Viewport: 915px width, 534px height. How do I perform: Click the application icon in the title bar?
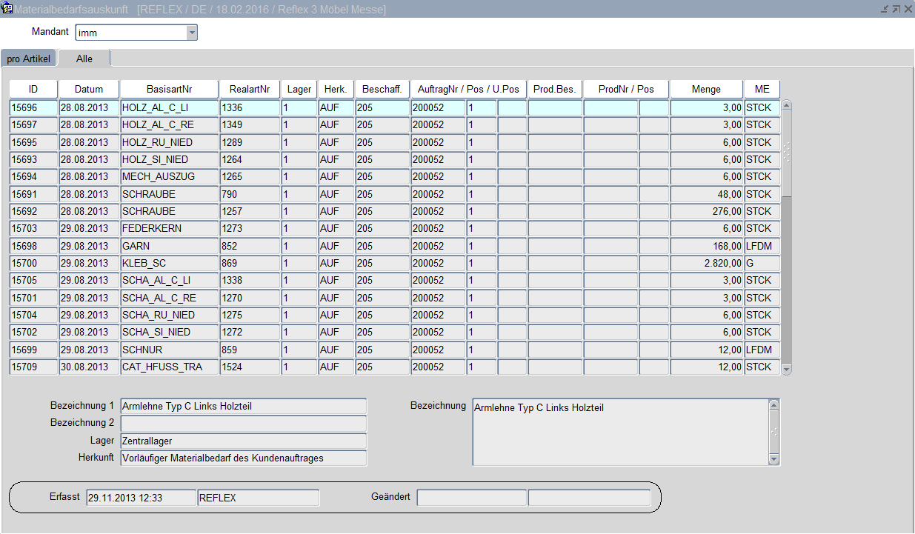[8, 9]
